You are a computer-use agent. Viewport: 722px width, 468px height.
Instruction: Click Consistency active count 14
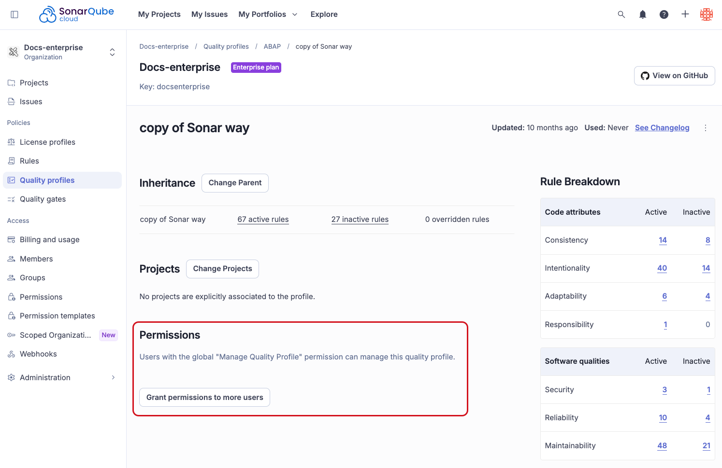point(663,240)
